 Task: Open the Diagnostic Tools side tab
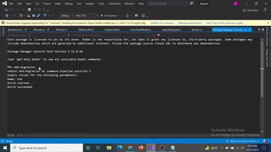(267, 58)
